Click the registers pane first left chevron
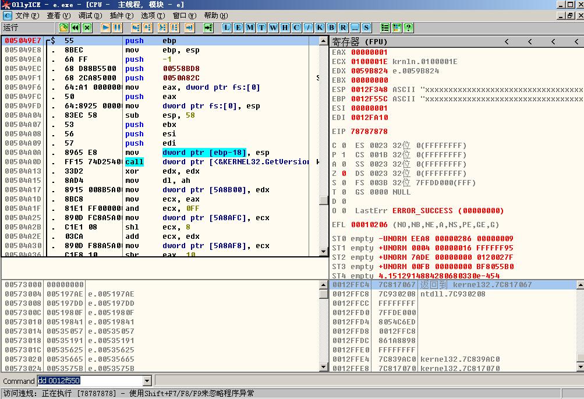This screenshot has width=584, height=399. [507, 42]
